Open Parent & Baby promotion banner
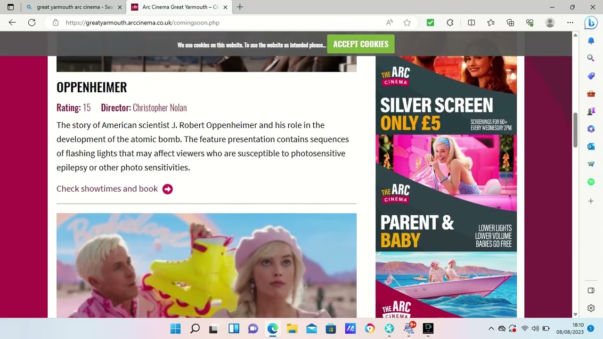Screen dimensions: 603x339 click(x=446, y=193)
